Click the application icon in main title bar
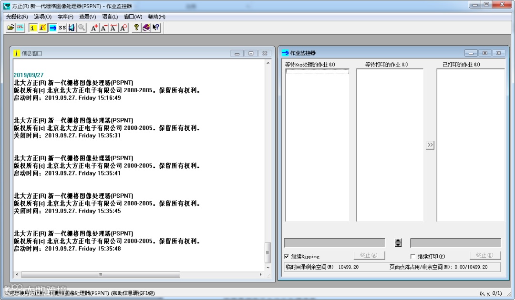This screenshot has width=515, height=300. pos(7,6)
